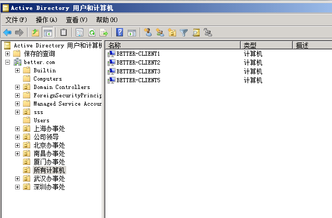Open the 文件(F) menu
The width and height of the screenshot is (332, 218).
coord(16,20)
